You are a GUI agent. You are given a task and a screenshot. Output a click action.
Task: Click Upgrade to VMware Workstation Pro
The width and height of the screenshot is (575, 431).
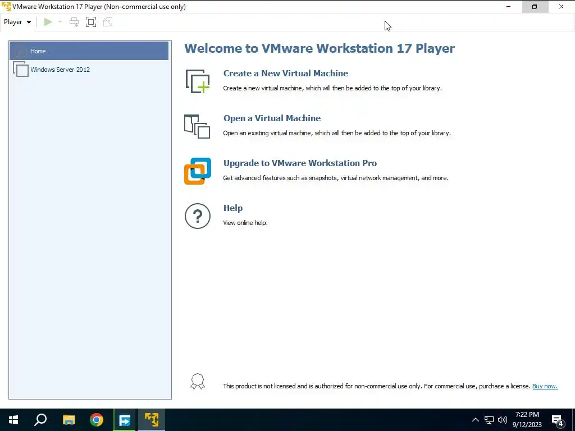coord(300,163)
